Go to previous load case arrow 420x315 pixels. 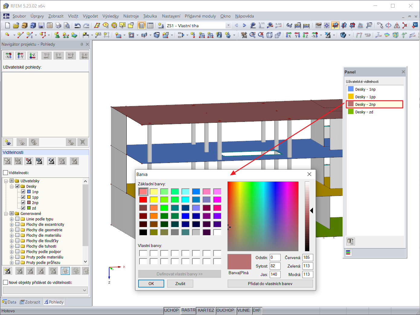tap(236, 25)
